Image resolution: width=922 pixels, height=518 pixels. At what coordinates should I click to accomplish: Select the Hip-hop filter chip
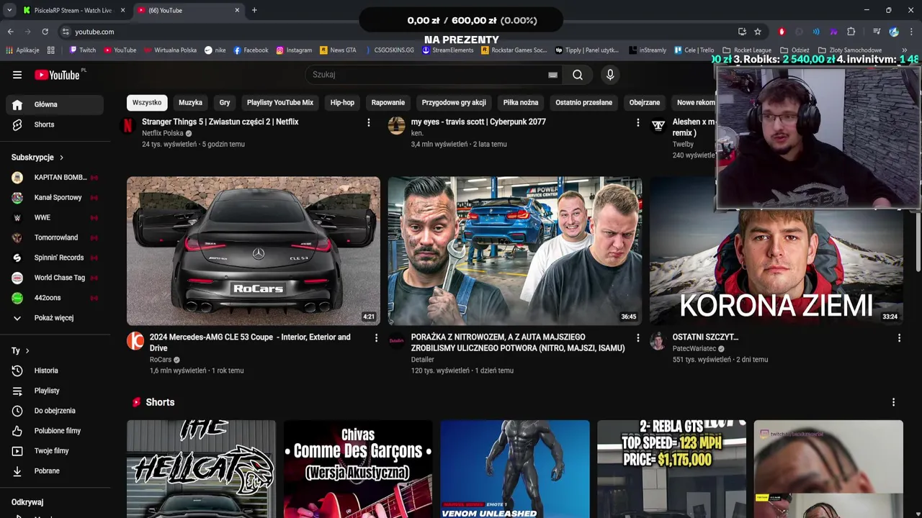coord(342,102)
